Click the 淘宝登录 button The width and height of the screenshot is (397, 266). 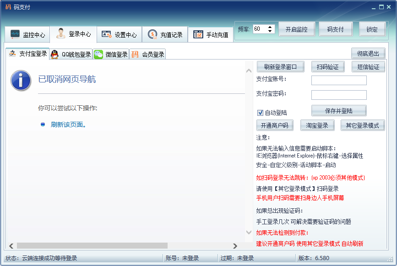tap(317, 125)
